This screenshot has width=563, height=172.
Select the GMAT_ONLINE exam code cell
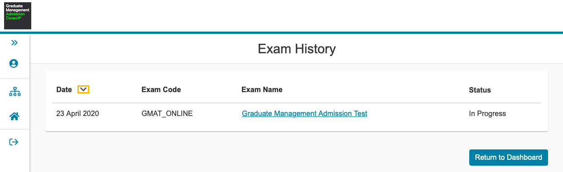point(167,114)
